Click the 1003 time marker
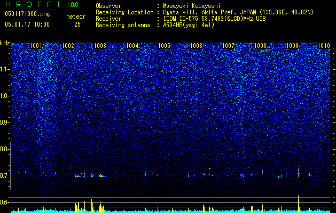This screenshot has height=213, width=336. (x=100, y=45)
